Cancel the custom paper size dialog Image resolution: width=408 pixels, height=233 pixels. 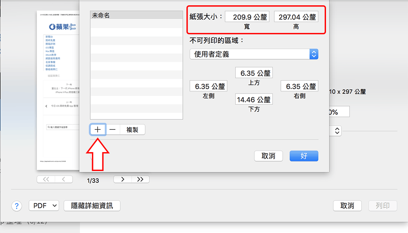(268, 156)
